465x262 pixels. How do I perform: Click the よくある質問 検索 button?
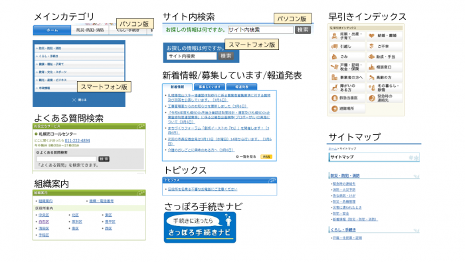pyautogui.click(x=104, y=159)
